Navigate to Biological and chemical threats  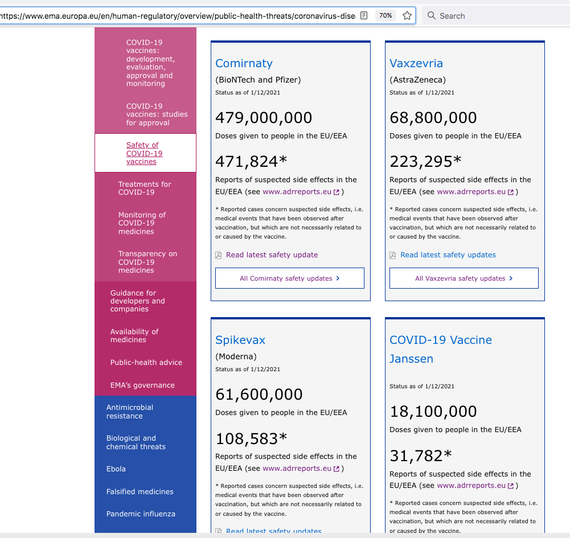pos(136,442)
